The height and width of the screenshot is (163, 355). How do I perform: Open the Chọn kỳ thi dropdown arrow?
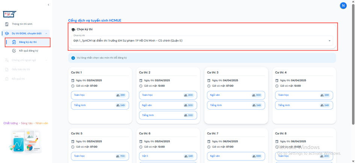point(329,41)
